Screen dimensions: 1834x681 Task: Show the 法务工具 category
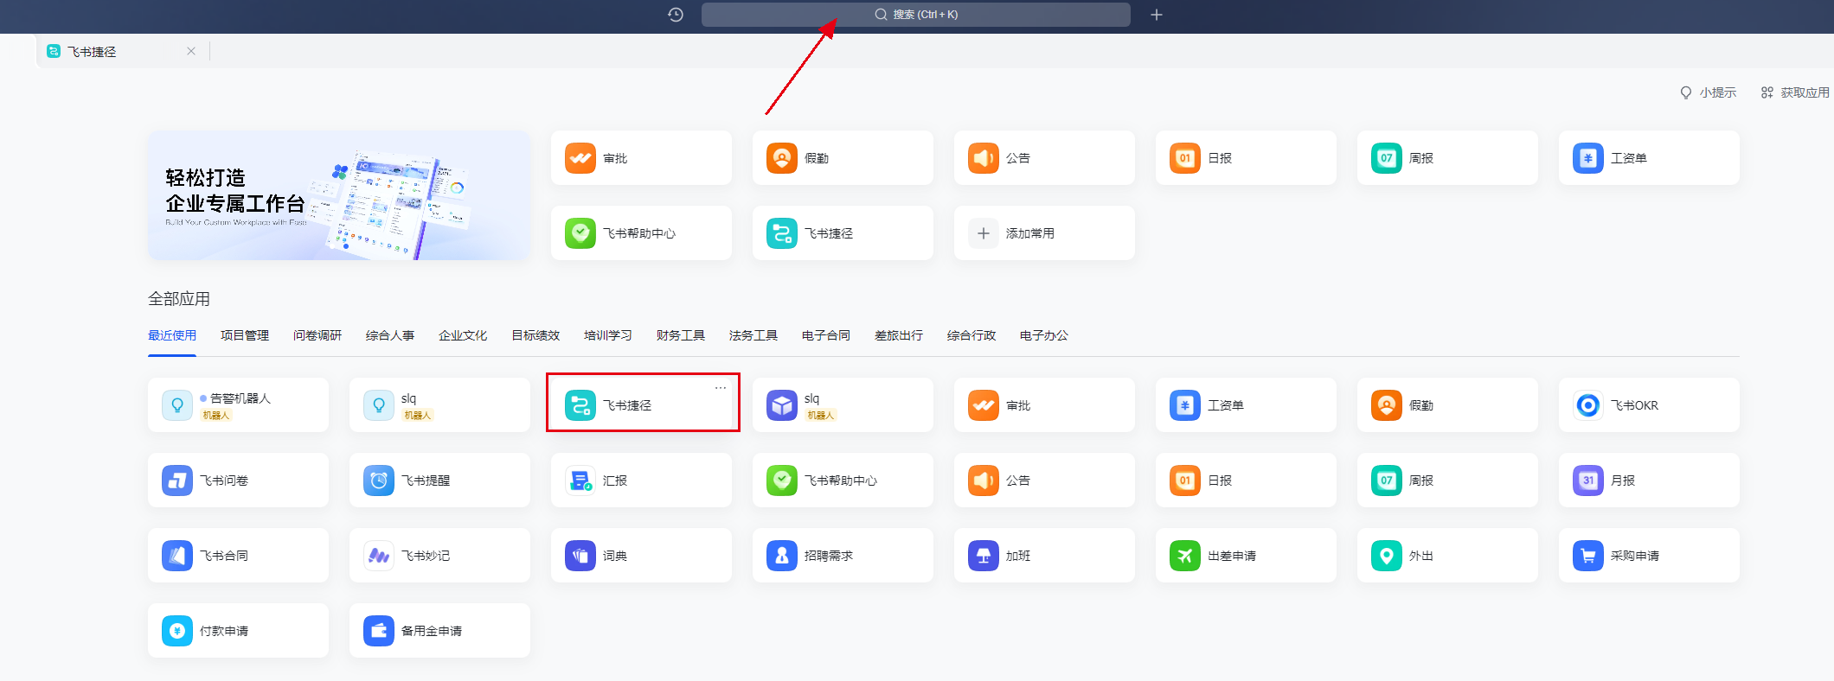click(753, 335)
